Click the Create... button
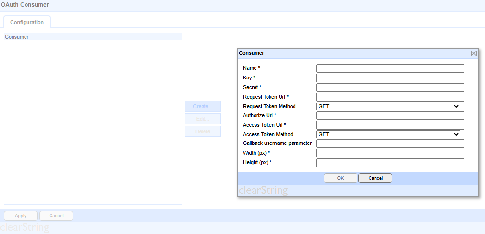485x234 pixels. tap(203, 106)
